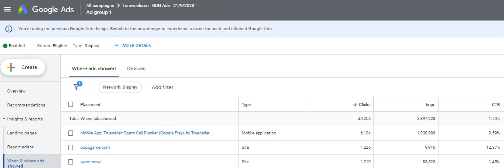
Task: Open the Truecaller mobile app placement link
Action: 145,133
